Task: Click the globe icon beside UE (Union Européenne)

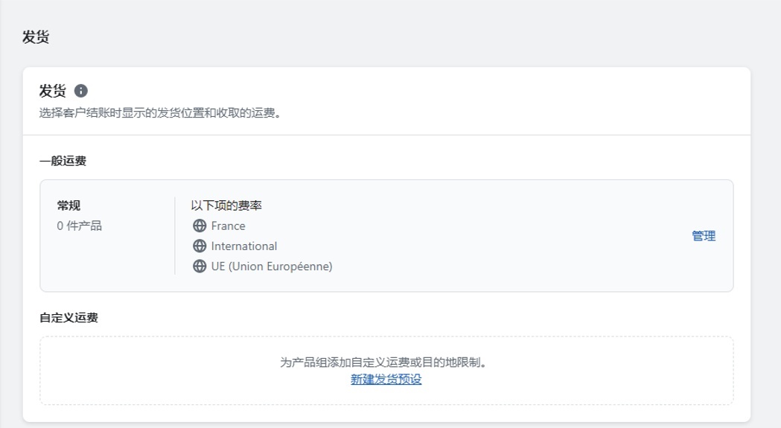Action: (199, 266)
